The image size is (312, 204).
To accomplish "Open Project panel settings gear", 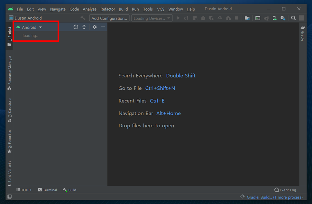I will pos(95,27).
